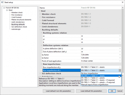
Task: Expand the Limit slenderness property group
Action: coord(40,27)
